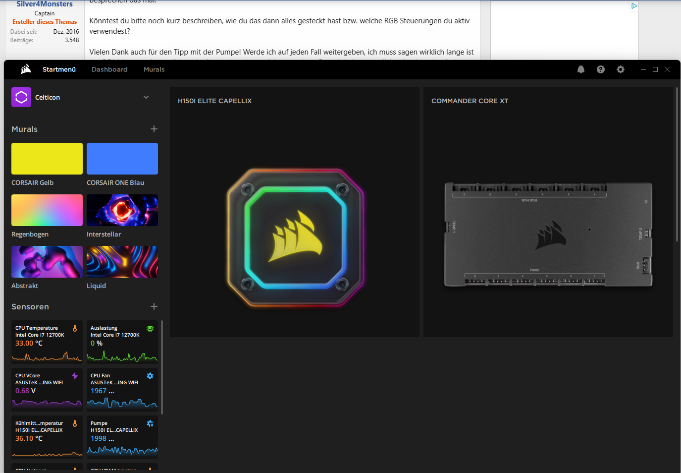Add a new mural with plus icon

(154, 129)
